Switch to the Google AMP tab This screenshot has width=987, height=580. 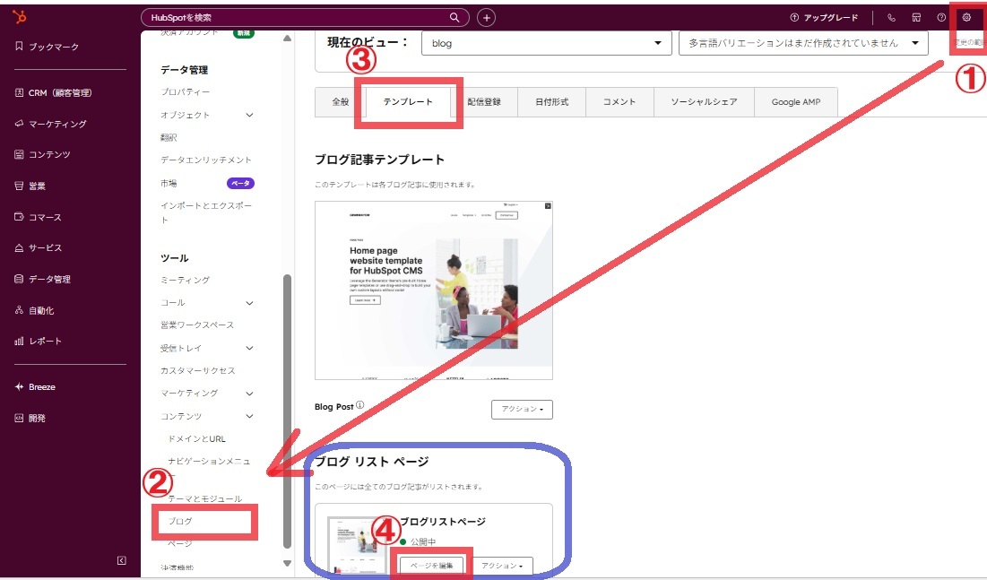coord(795,102)
